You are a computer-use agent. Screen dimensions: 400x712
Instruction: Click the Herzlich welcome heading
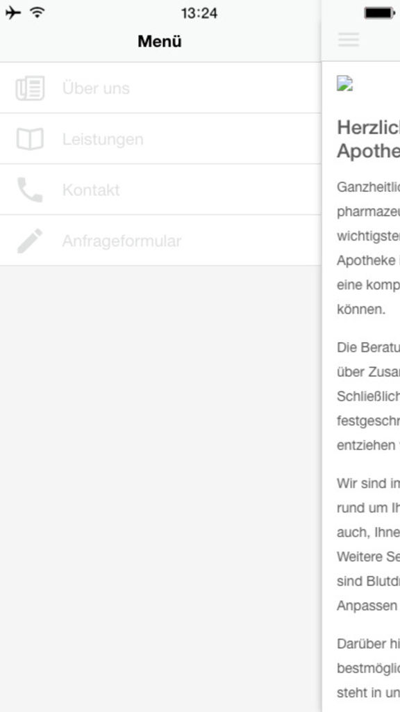point(368,139)
